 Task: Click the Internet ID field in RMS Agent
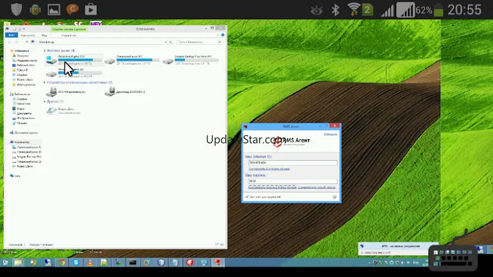click(292, 163)
